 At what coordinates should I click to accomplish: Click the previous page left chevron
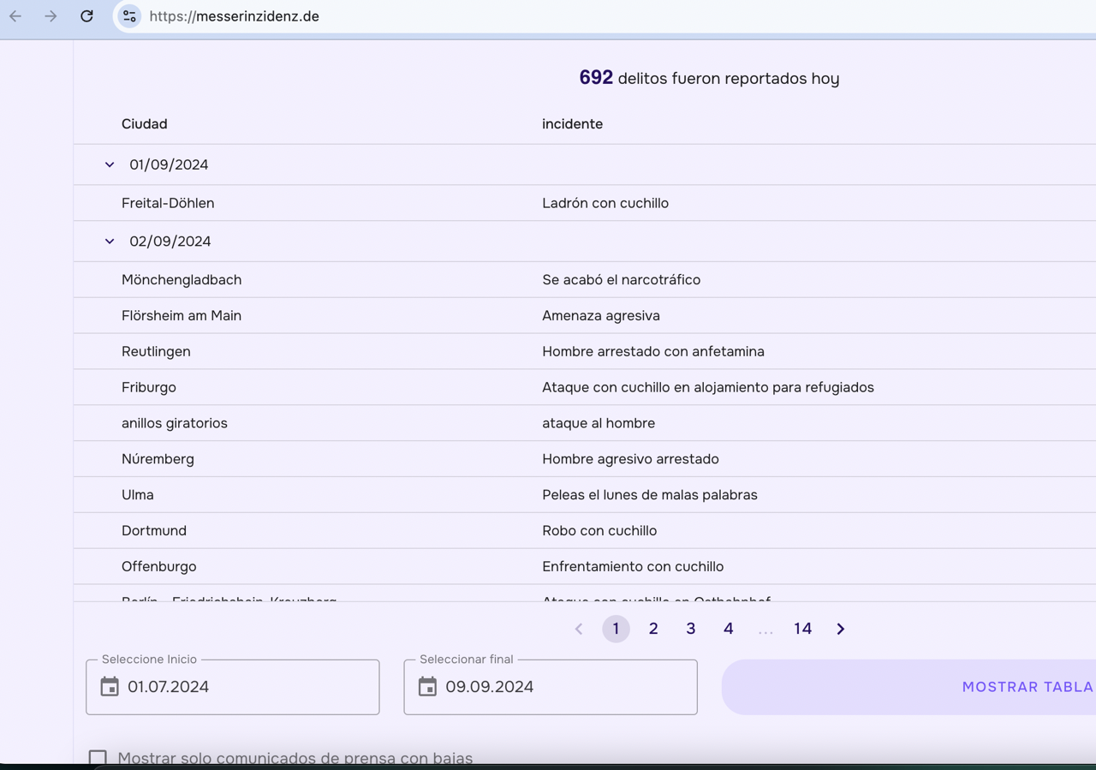click(x=579, y=629)
